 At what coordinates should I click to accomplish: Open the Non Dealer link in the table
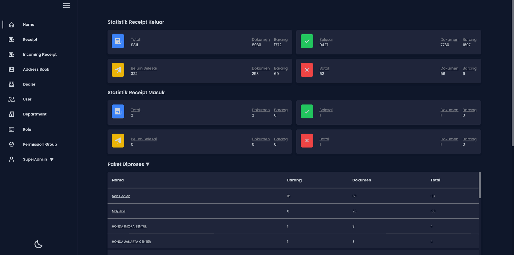click(x=120, y=196)
